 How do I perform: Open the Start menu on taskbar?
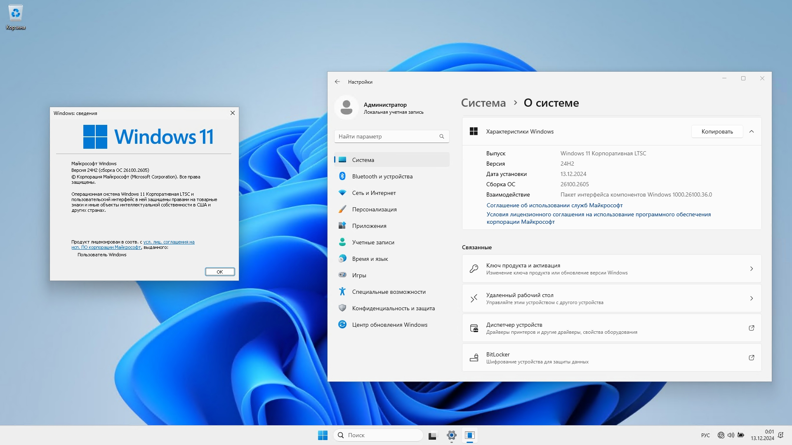tap(323, 435)
